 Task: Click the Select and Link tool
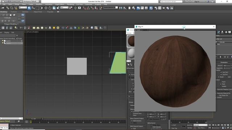click(x=8, y=8)
